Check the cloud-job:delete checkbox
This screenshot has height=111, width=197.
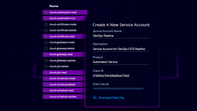coord(46,67)
